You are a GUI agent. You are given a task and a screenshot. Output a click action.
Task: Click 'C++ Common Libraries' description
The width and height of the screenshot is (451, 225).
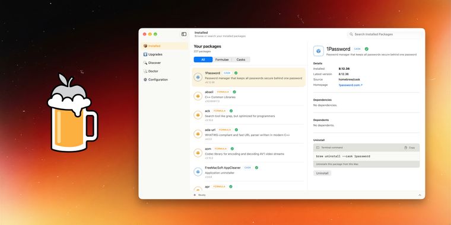[x=220, y=97]
